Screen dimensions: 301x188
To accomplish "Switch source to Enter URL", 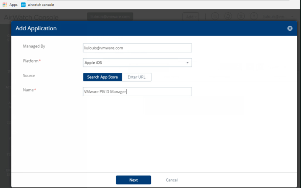I will tap(137, 77).
